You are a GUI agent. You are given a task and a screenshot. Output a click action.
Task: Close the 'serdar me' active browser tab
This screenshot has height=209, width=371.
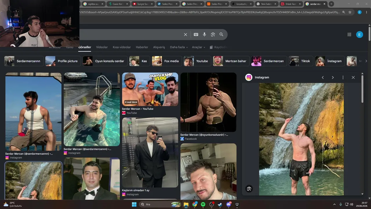(325, 4)
